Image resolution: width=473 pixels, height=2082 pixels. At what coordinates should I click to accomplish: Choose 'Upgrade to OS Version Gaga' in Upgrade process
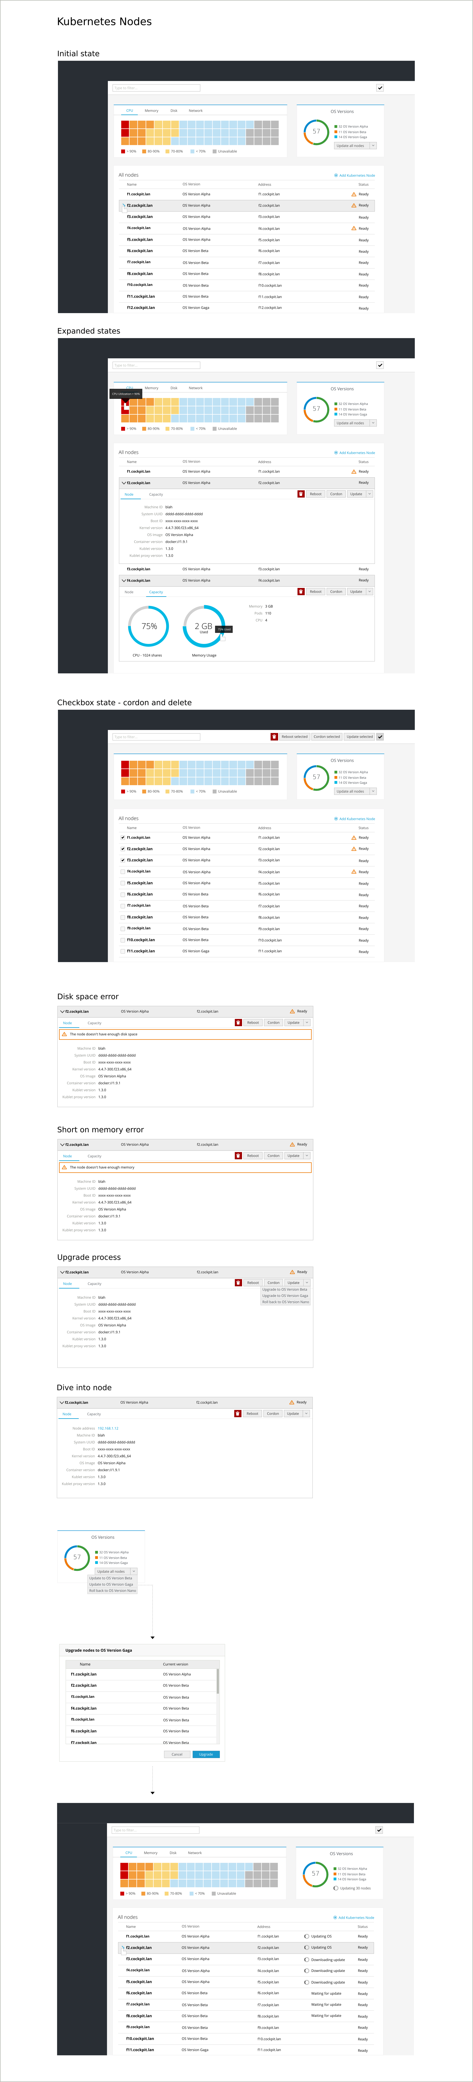click(285, 1295)
